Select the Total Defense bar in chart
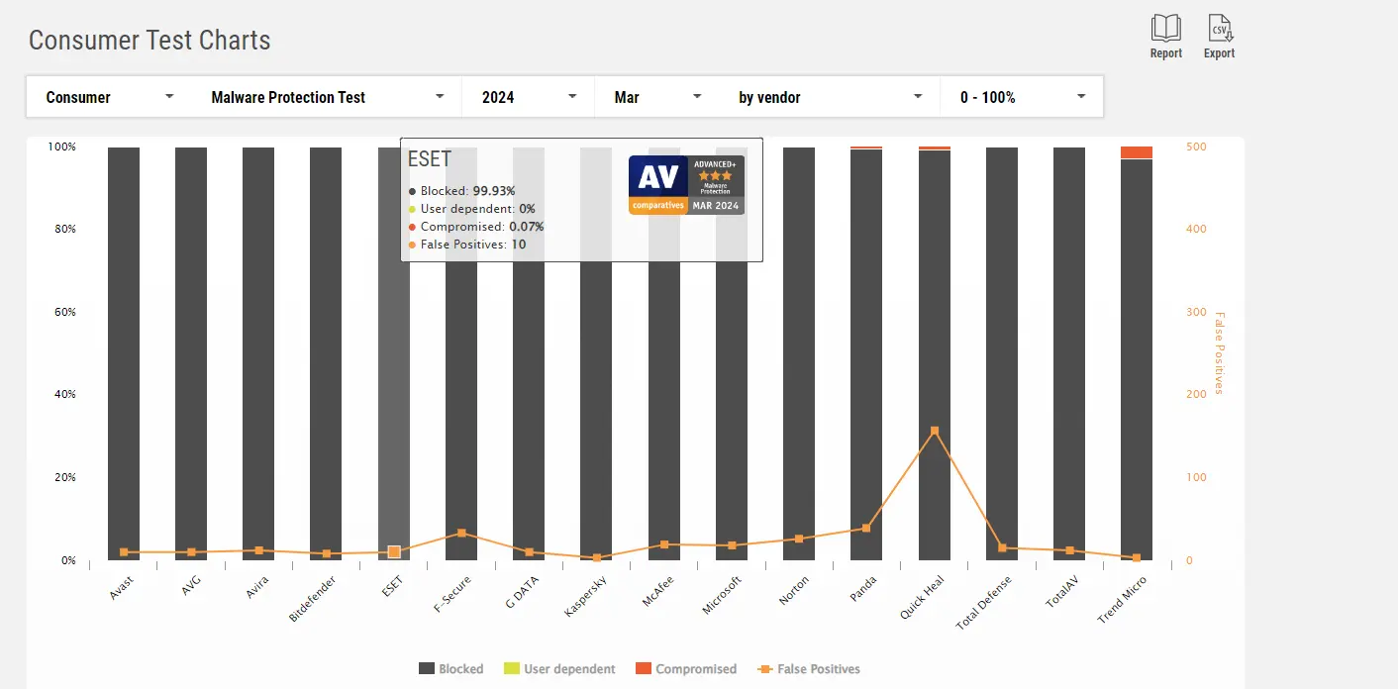 coord(1002,353)
